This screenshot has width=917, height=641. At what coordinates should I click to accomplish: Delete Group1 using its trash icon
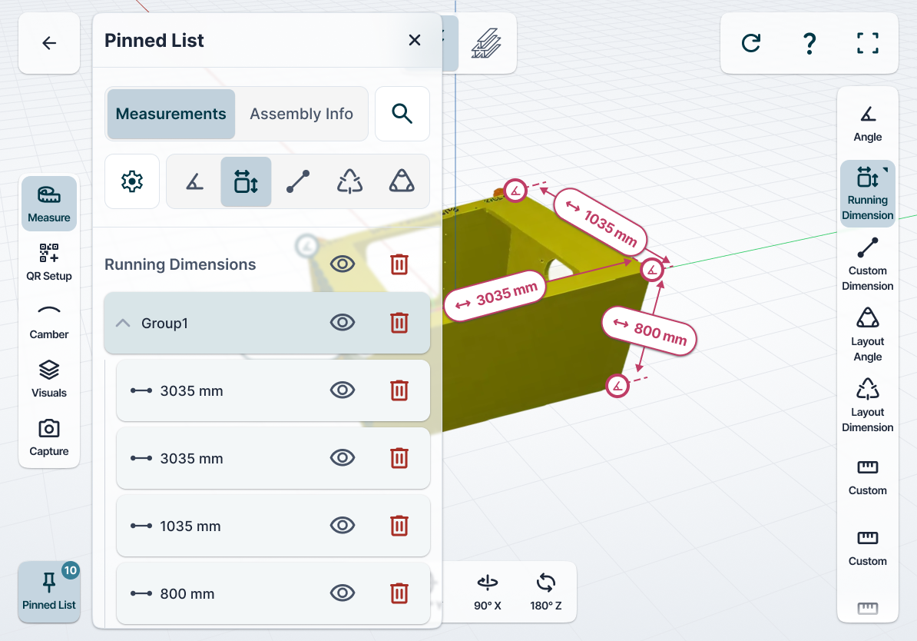[x=399, y=323]
